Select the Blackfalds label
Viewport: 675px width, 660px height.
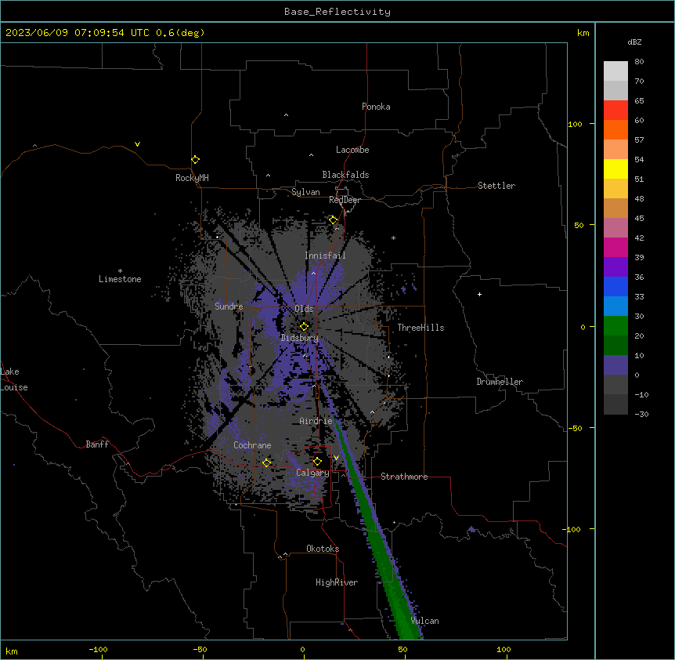[345, 175]
